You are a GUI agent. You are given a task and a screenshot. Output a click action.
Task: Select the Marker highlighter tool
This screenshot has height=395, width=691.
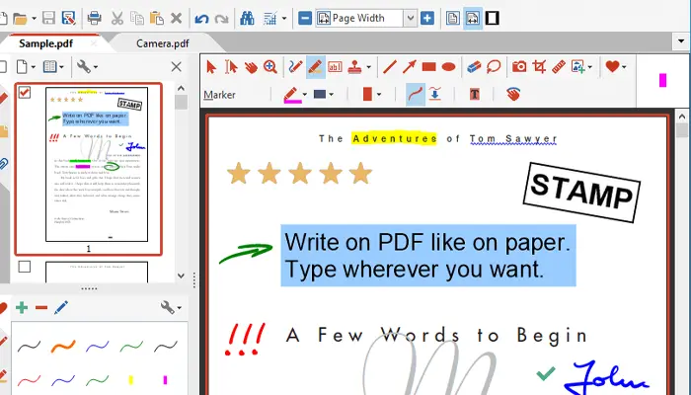click(x=316, y=67)
